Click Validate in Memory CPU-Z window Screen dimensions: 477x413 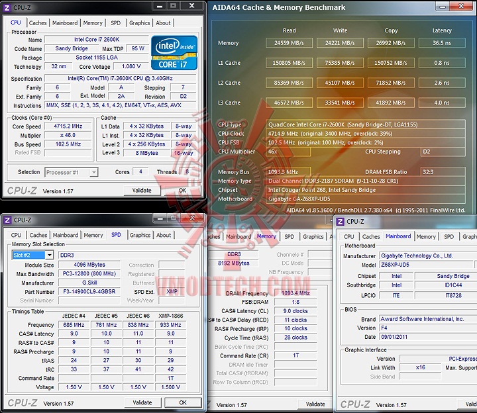[x=315, y=404]
